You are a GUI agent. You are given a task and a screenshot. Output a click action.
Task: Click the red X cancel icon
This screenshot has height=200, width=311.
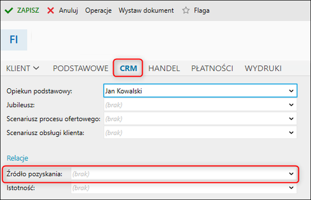coord(51,11)
